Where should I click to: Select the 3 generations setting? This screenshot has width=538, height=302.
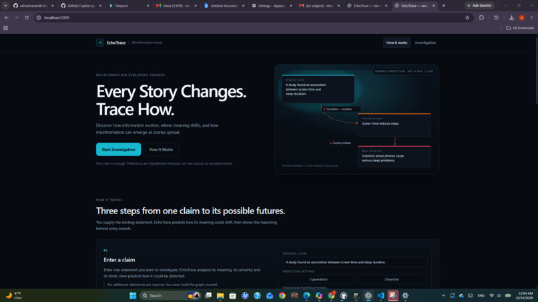(318, 279)
